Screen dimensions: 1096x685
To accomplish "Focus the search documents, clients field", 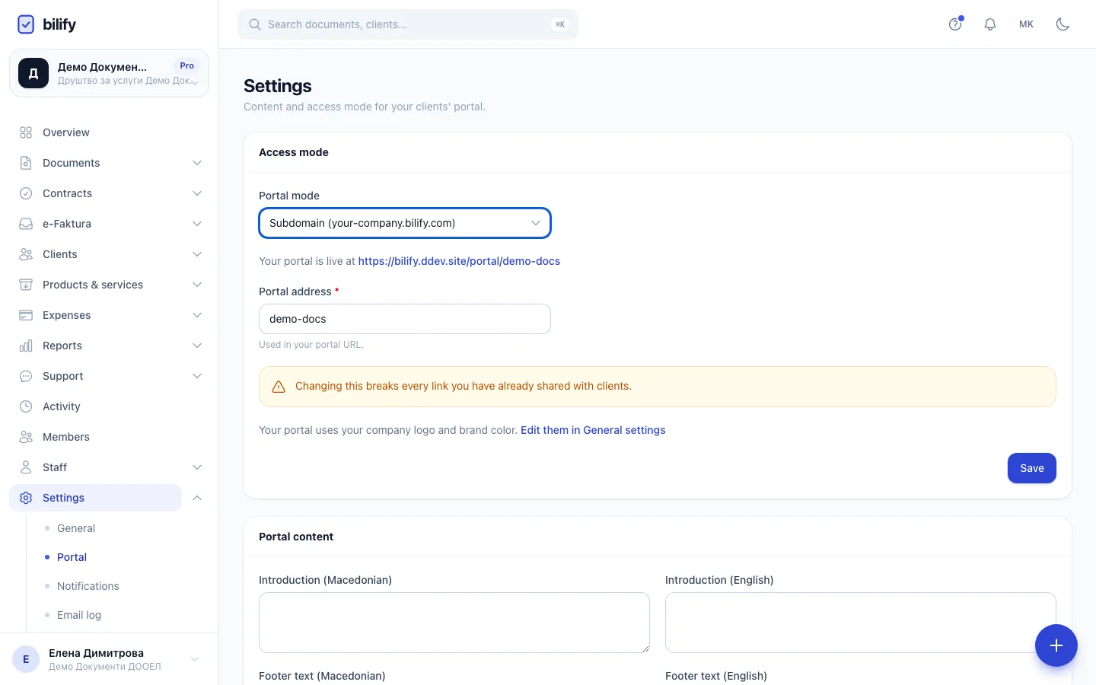I will coord(408,24).
